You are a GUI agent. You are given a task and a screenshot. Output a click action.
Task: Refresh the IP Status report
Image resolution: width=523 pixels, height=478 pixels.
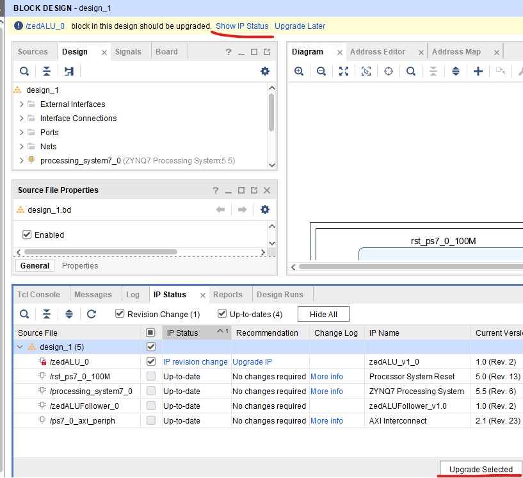[x=92, y=314]
